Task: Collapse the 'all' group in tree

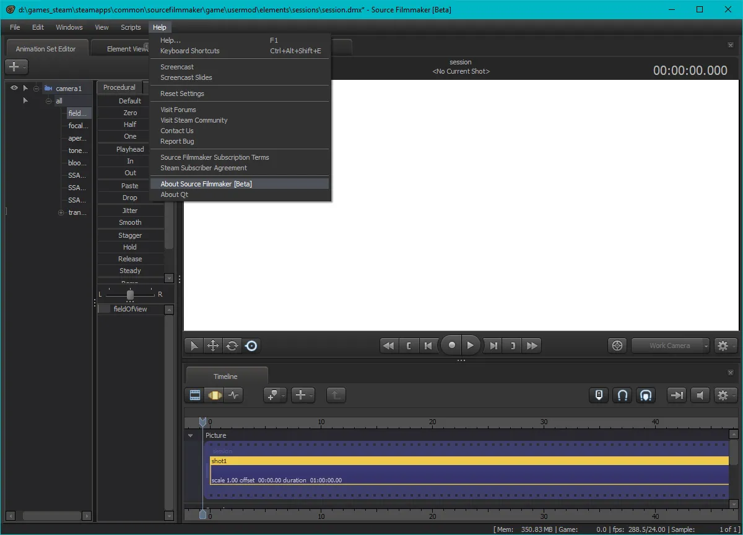Action: coord(48,101)
